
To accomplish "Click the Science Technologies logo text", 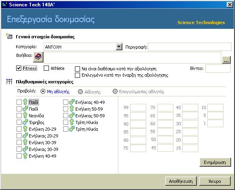I will point(201,23).
